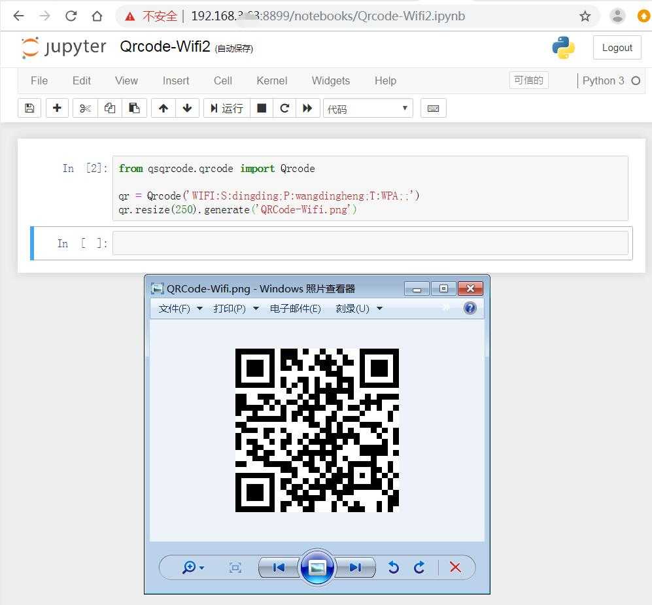Viewport: 652px width, 605px height.
Task: Click the browser forward arrow
Action: (x=44, y=16)
